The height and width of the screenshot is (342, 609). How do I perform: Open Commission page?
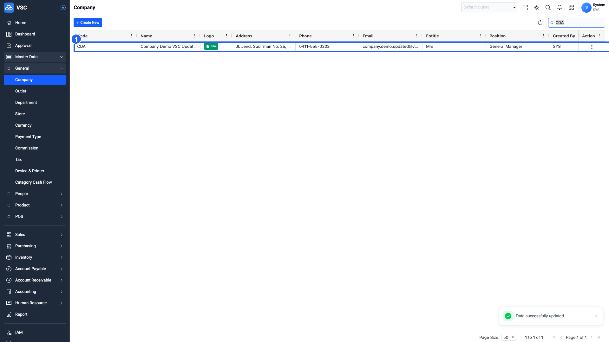pyautogui.click(x=35, y=148)
